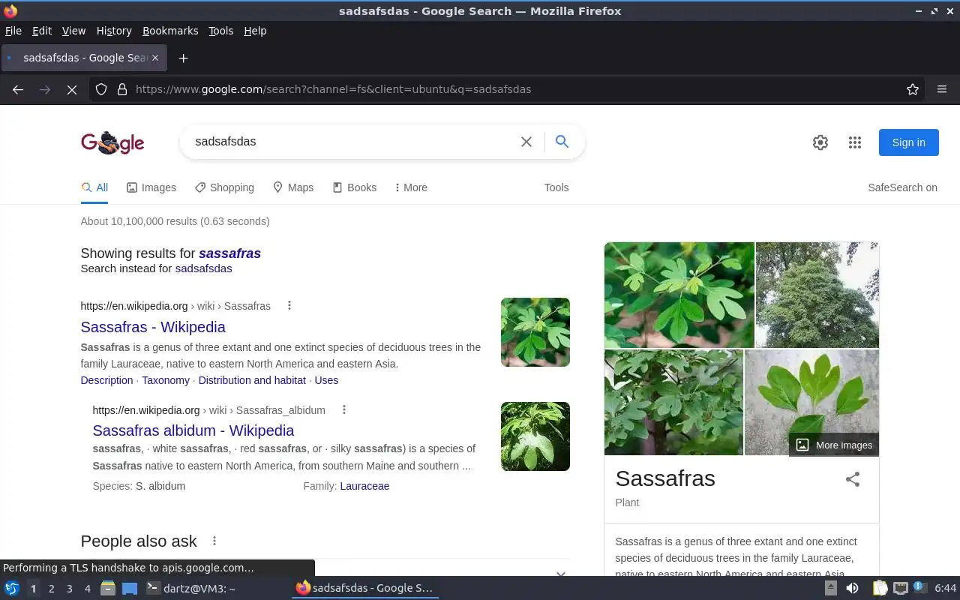Click the blue magnifier search button
The width and height of the screenshot is (960, 600).
[562, 142]
